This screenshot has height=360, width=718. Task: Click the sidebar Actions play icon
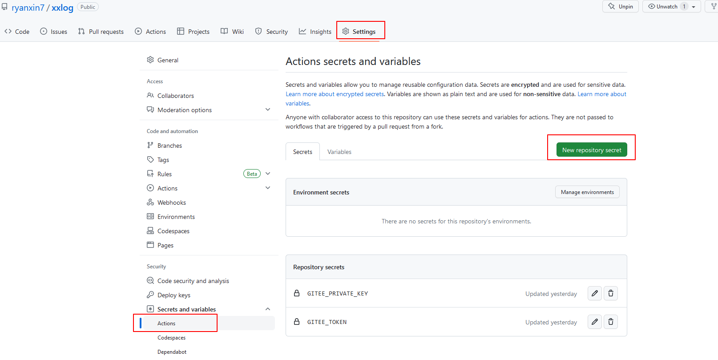click(150, 188)
